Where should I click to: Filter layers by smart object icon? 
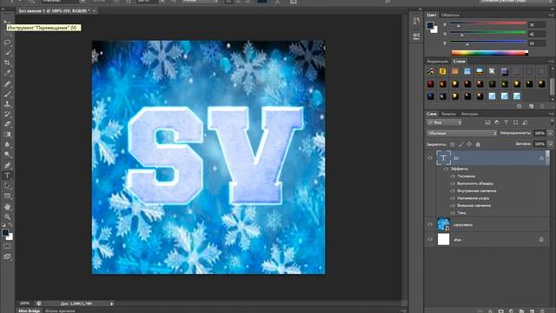click(x=525, y=123)
